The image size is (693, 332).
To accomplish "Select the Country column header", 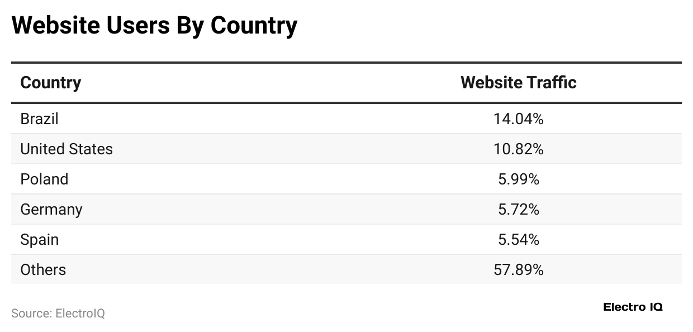I will pyautogui.click(x=51, y=83).
